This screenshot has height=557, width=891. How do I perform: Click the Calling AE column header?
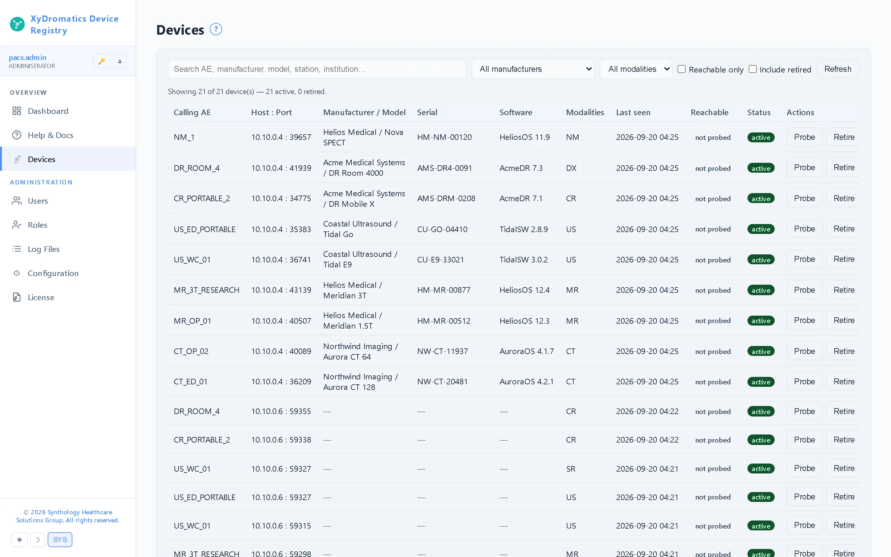point(192,112)
